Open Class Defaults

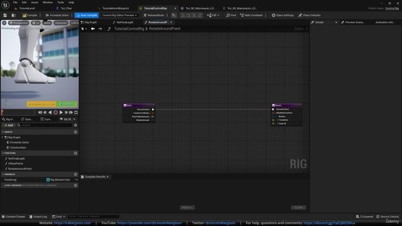pyautogui.click(x=309, y=15)
